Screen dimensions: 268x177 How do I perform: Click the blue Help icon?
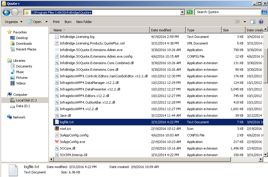261,22
